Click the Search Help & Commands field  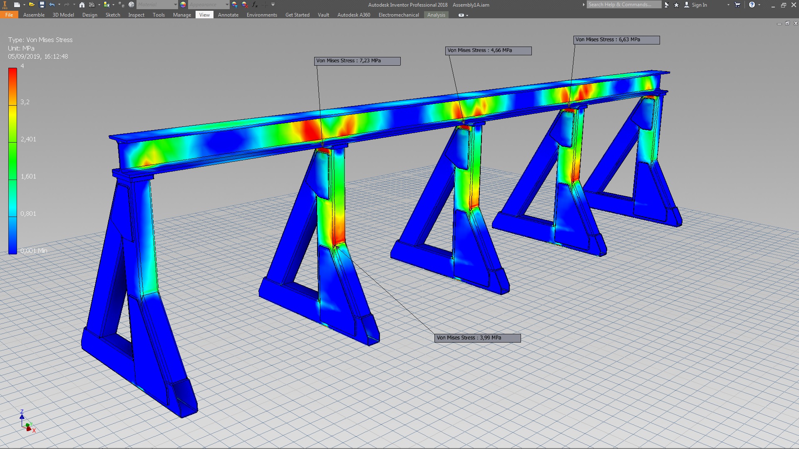point(624,5)
